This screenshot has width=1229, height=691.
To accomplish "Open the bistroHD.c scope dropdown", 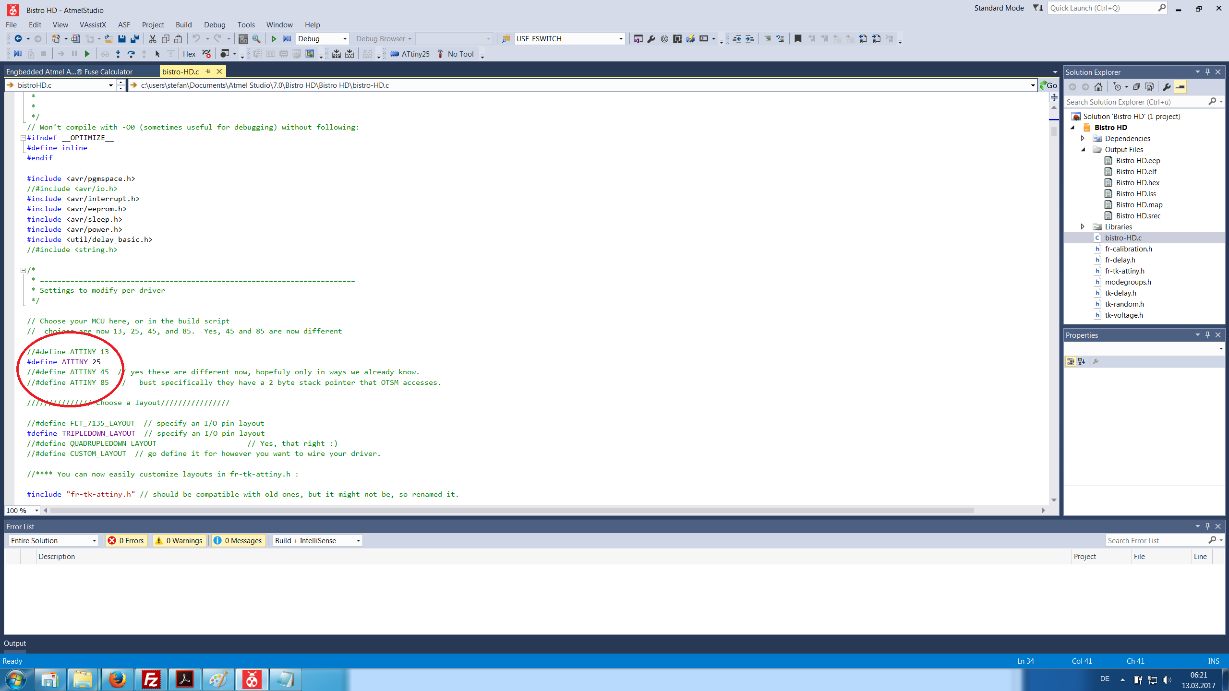I will pos(110,85).
